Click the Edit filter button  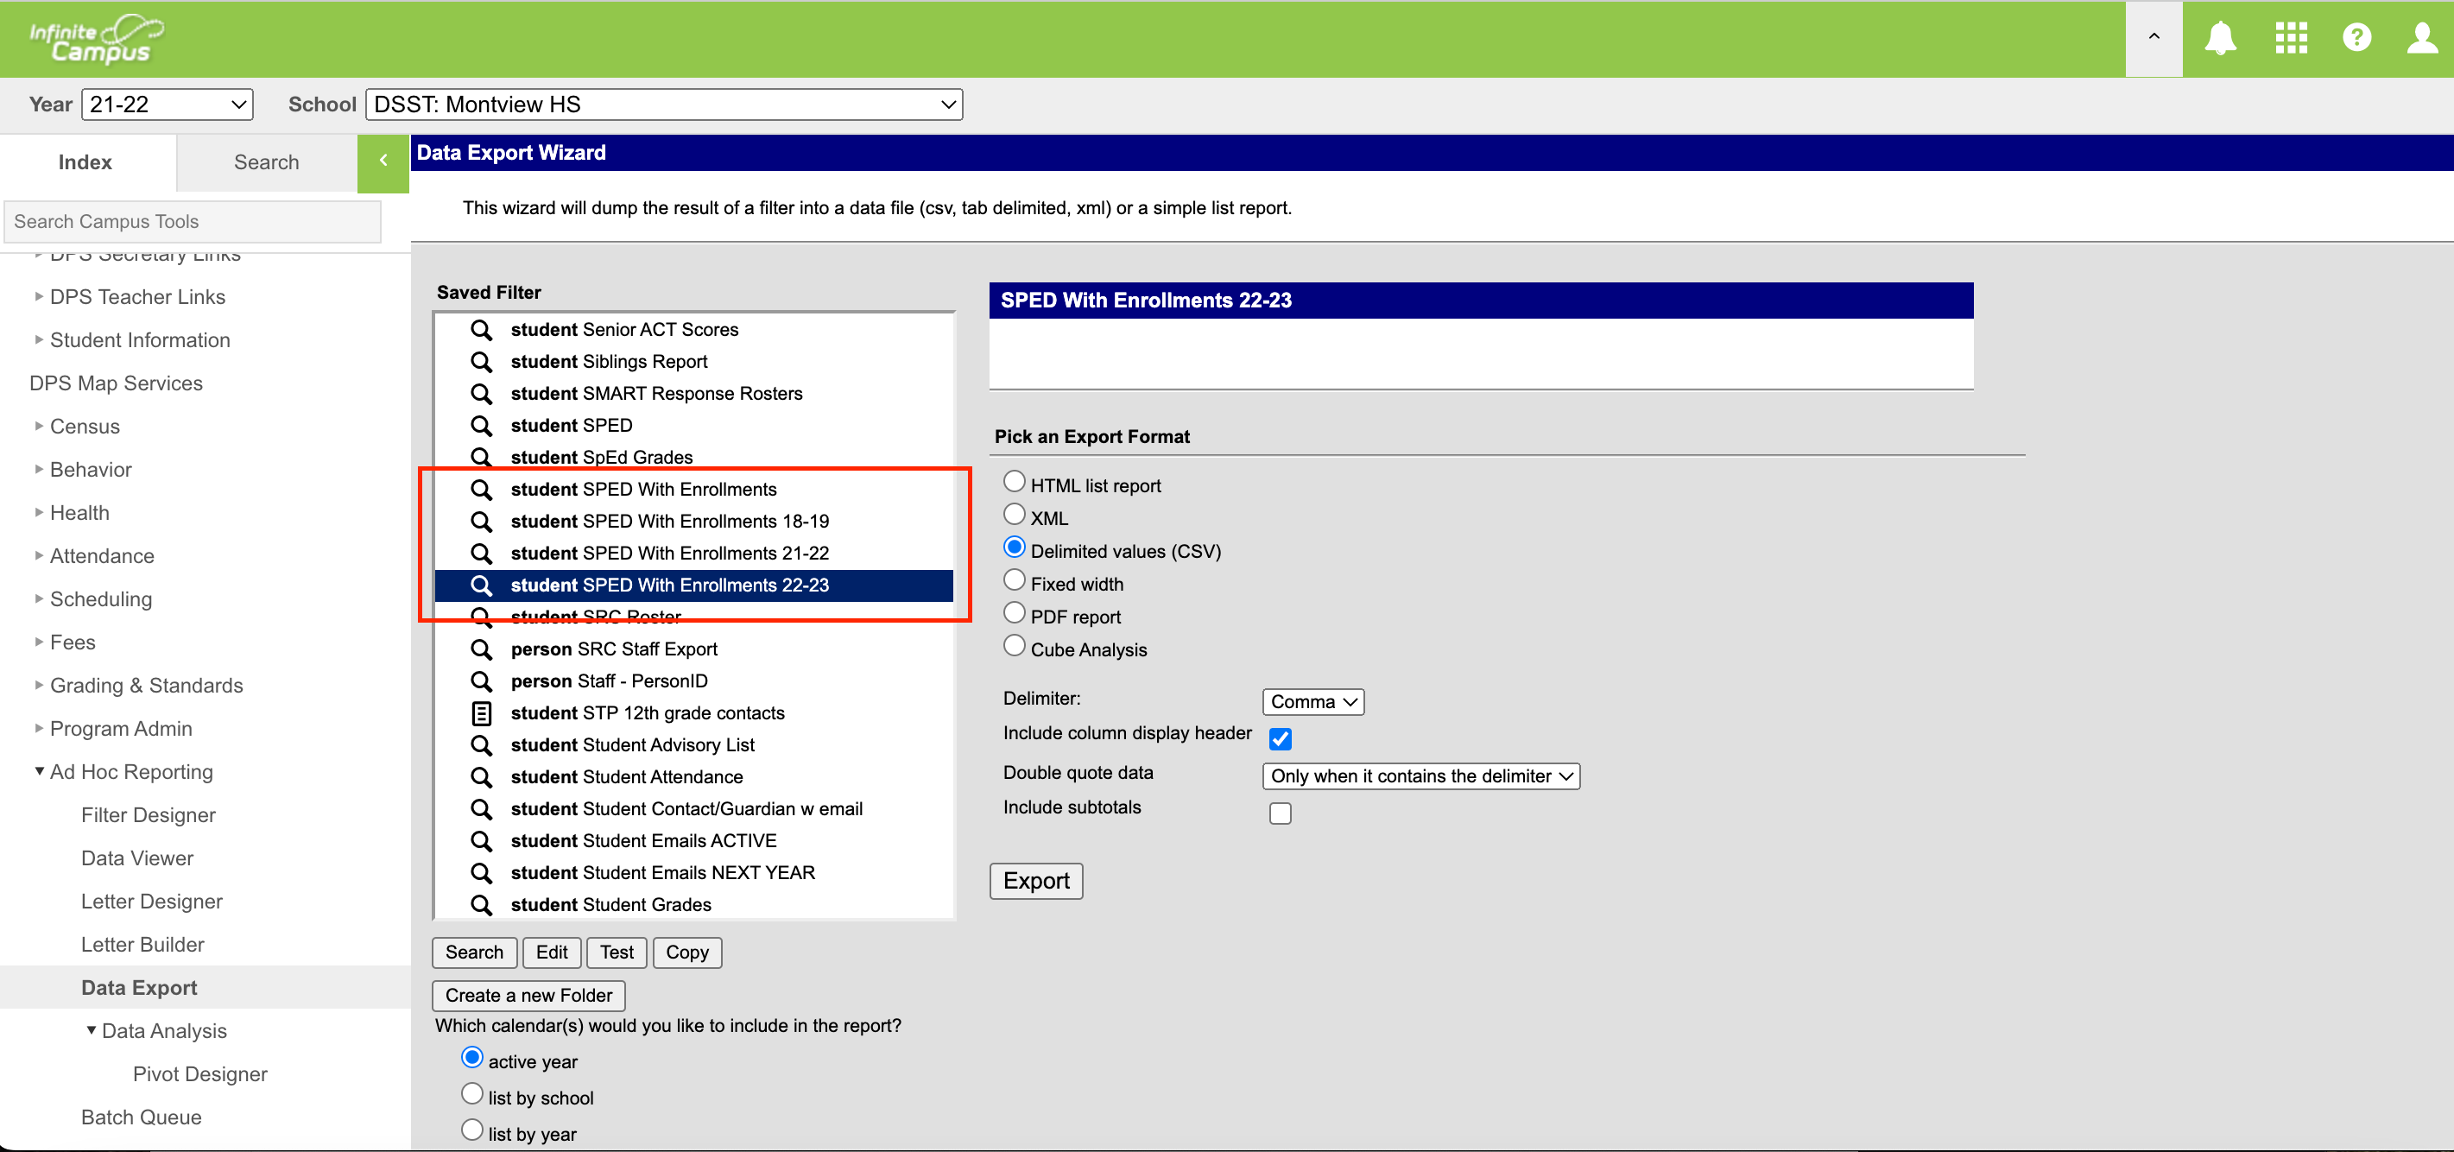(x=552, y=953)
